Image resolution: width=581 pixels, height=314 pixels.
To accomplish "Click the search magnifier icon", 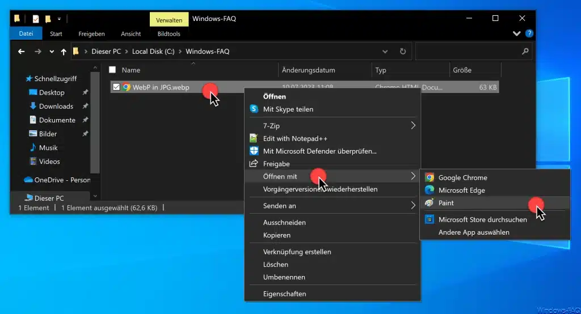I will 525,52.
